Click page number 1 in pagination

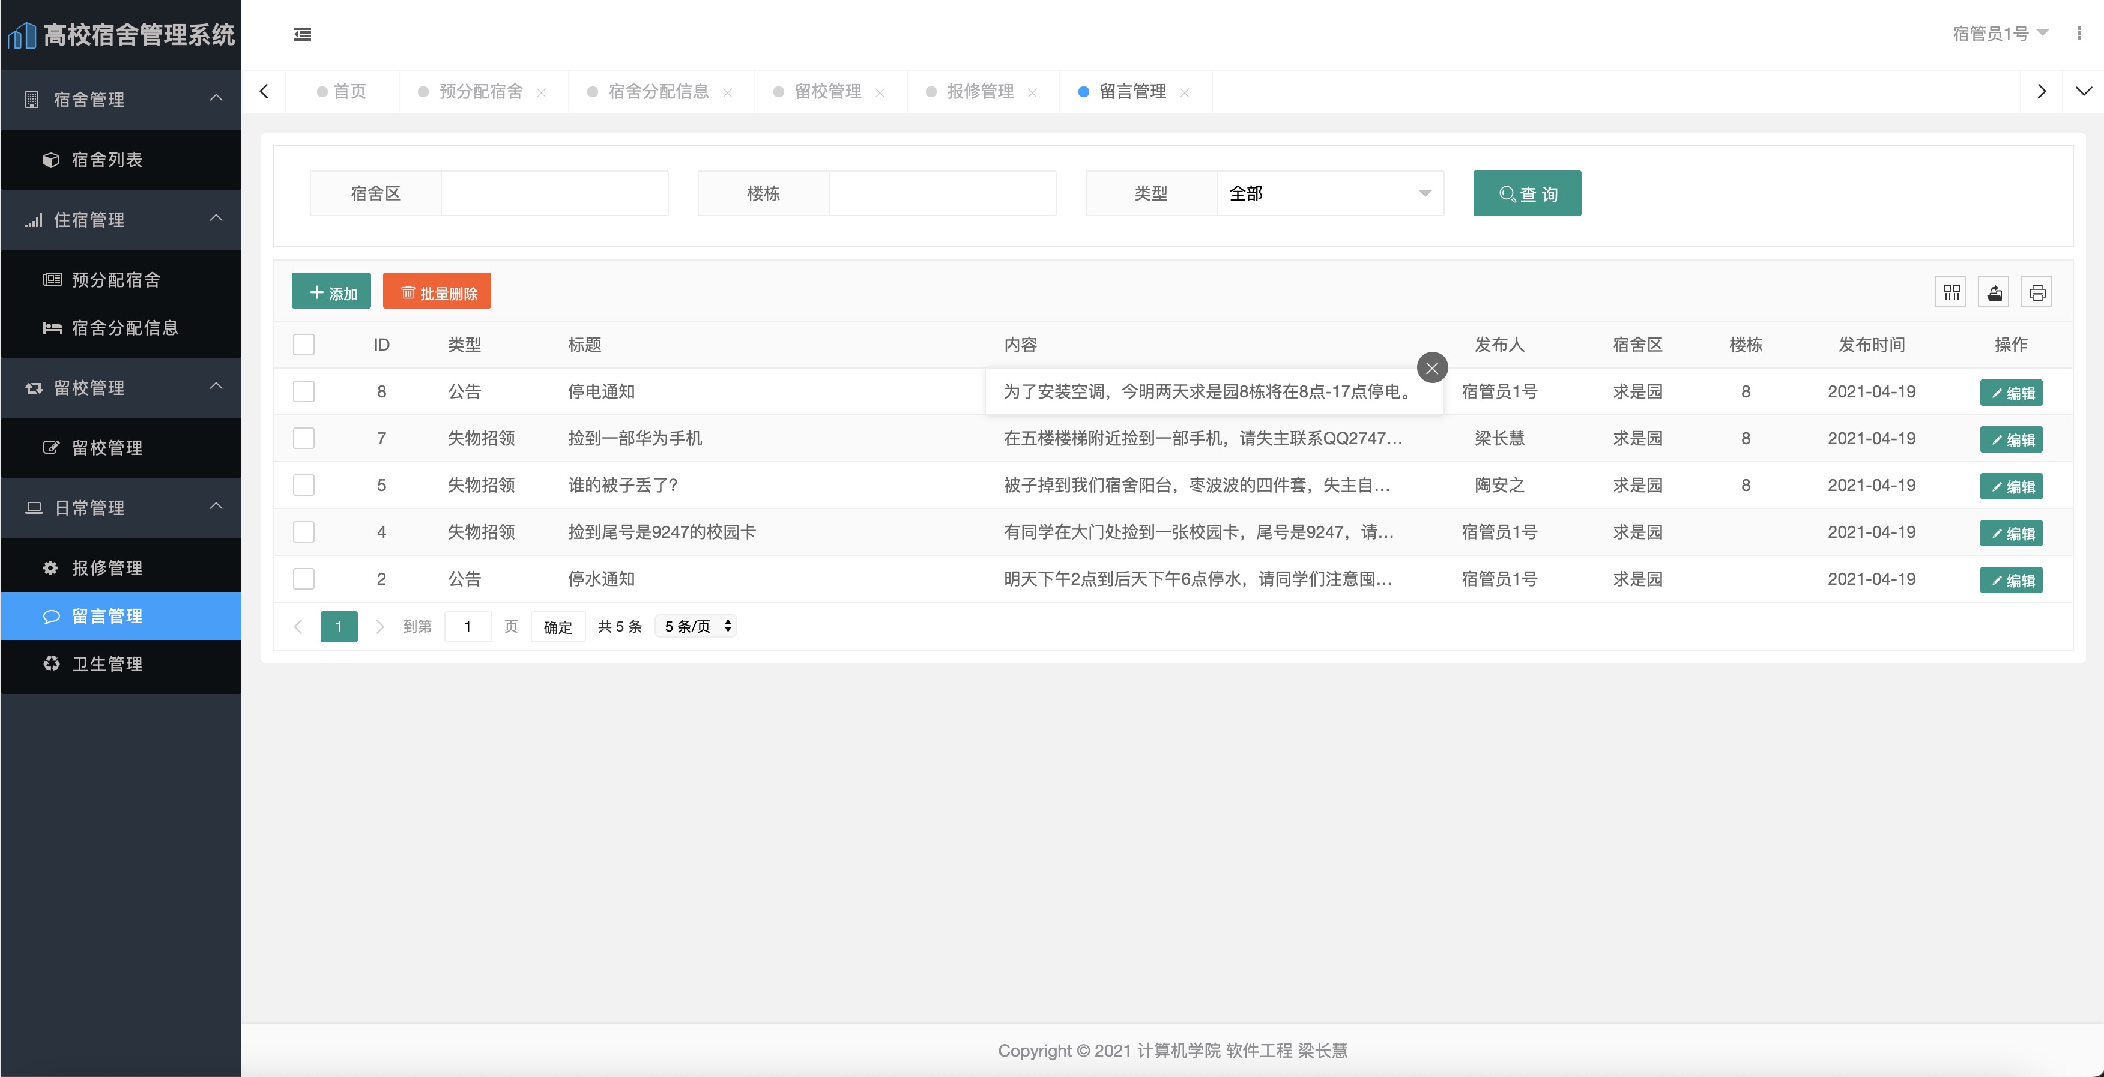339,627
